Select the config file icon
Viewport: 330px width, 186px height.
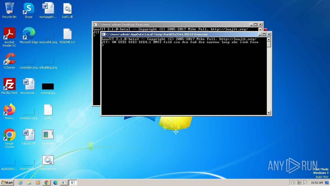(x=48, y=112)
